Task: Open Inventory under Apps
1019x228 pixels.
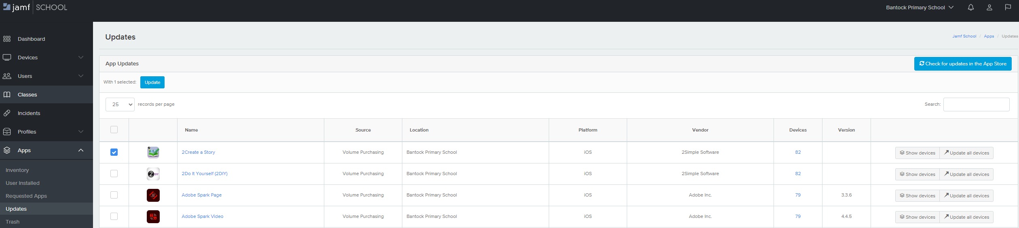Action: [17, 170]
